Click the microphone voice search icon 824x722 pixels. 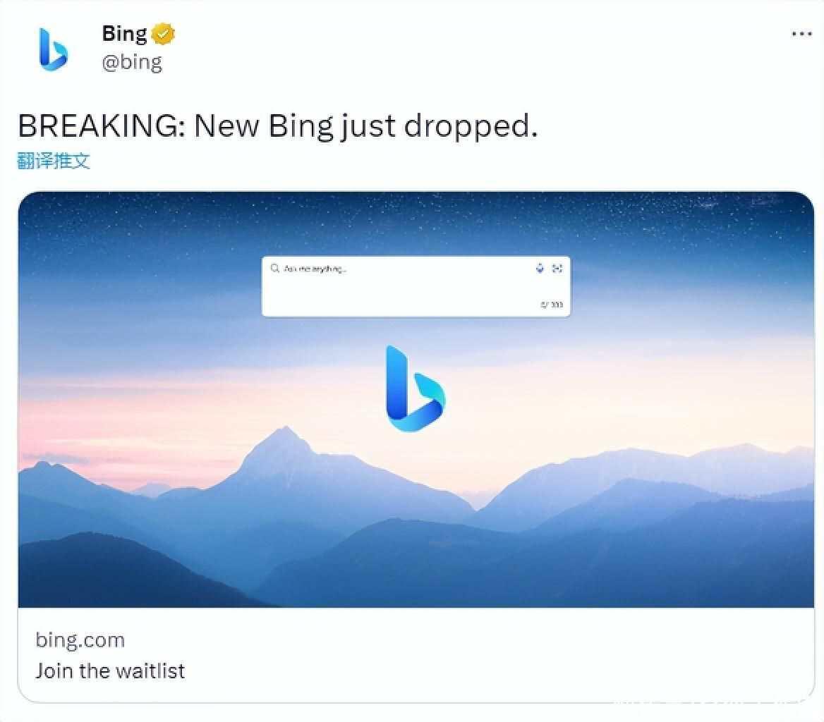(540, 269)
